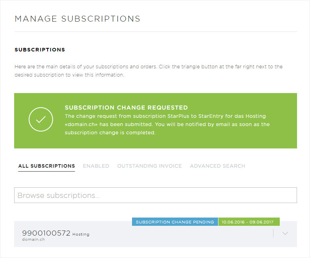Switch to the All Subscriptions tab

click(46, 166)
